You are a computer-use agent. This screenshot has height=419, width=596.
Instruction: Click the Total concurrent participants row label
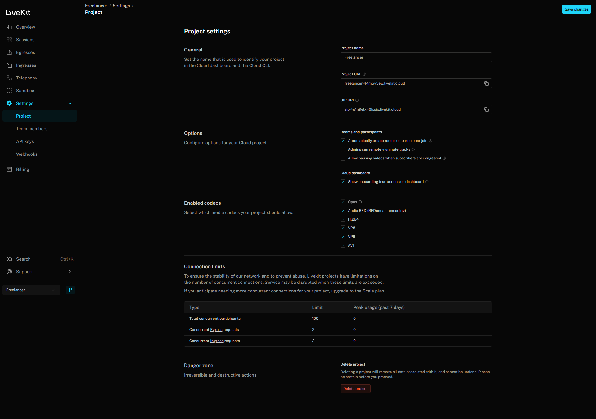[215, 319]
